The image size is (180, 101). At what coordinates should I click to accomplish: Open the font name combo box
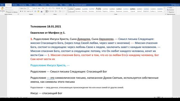click(x=23, y=8)
